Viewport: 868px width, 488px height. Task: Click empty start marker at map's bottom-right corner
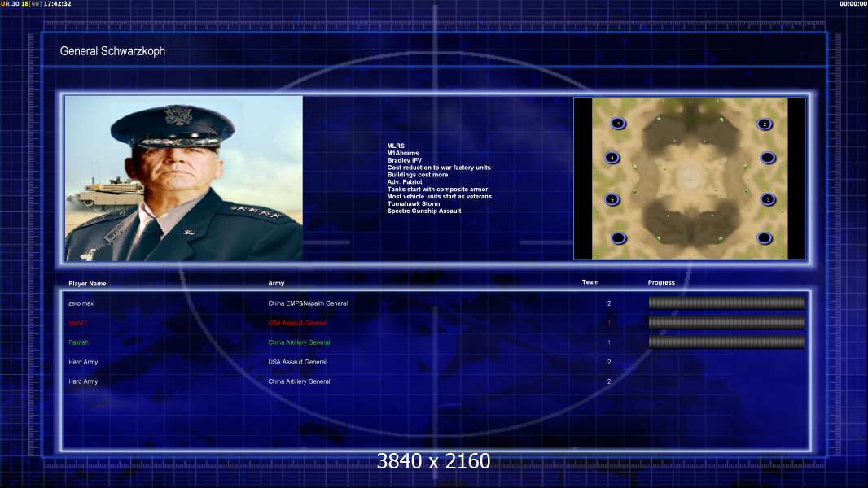pyautogui.click(x=764, y=238)
